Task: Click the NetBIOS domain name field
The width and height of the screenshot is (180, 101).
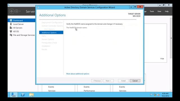Action: (x=111, y=27)
